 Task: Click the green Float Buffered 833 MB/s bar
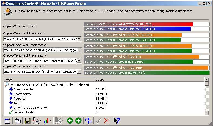tap(147, 51)
